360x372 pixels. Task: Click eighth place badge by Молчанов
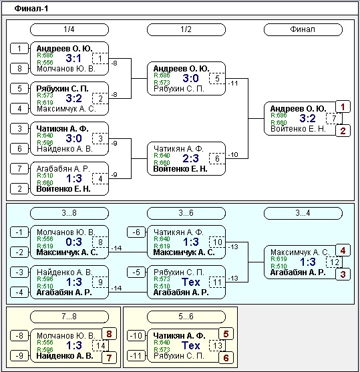[109, 334]
